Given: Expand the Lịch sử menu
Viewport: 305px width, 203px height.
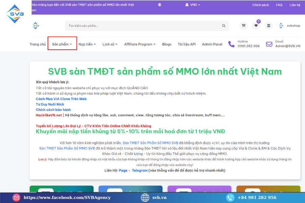Looking at the screenshot, I should pyautogui.click(x=110, y=44).
